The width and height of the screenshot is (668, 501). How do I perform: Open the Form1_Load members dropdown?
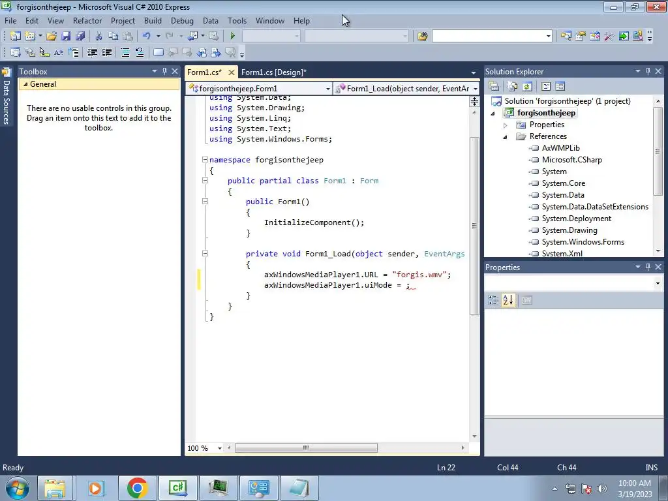click(475, 89)
